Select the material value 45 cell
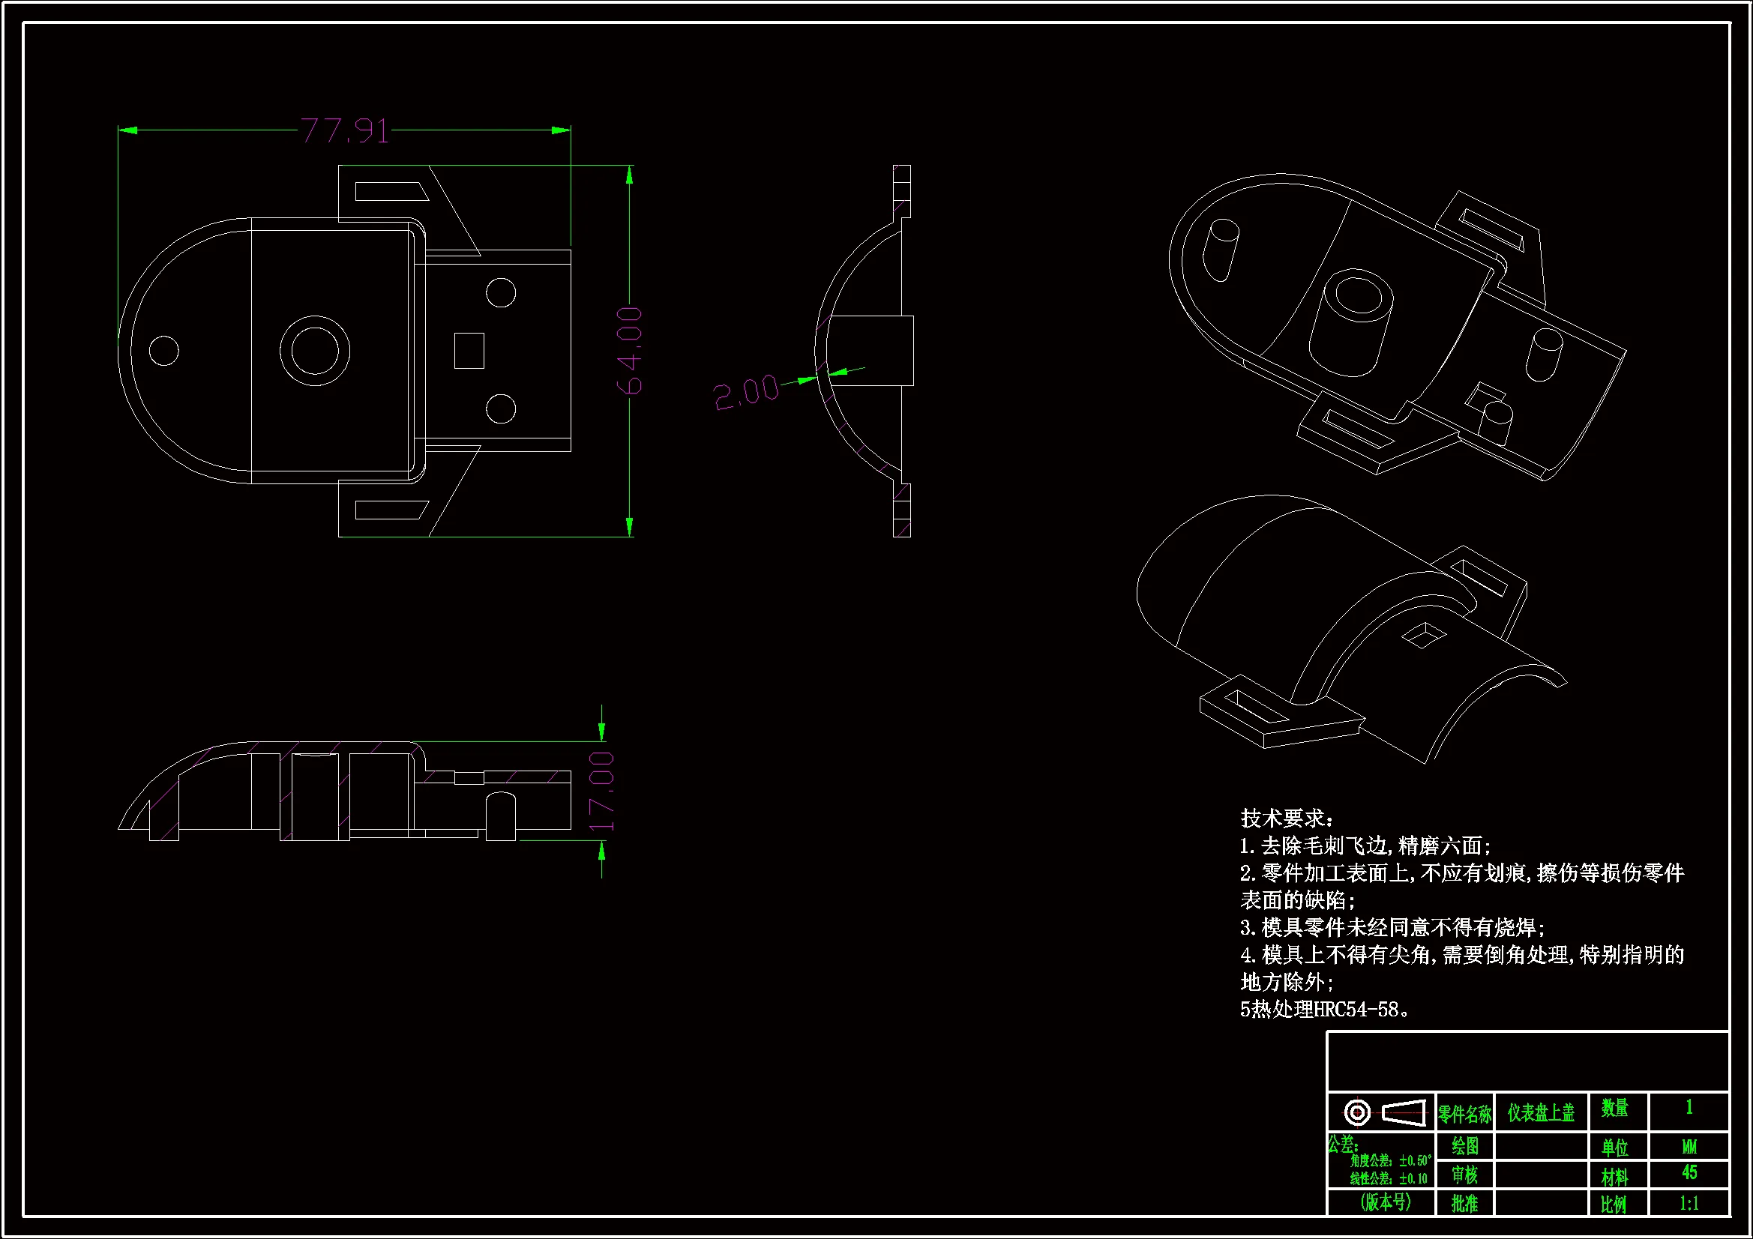 coord(1689,1172)
